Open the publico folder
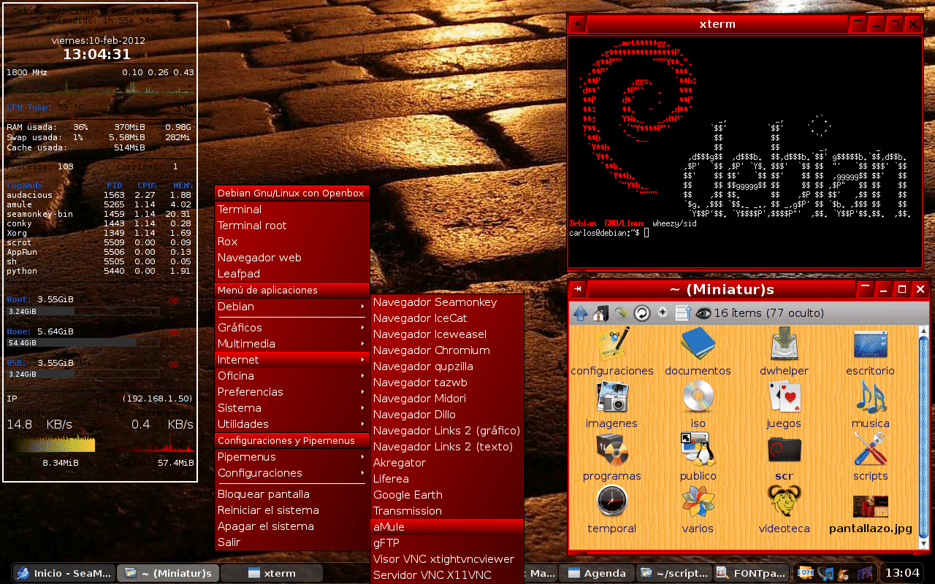935x584 pixels. click(698, 457)
